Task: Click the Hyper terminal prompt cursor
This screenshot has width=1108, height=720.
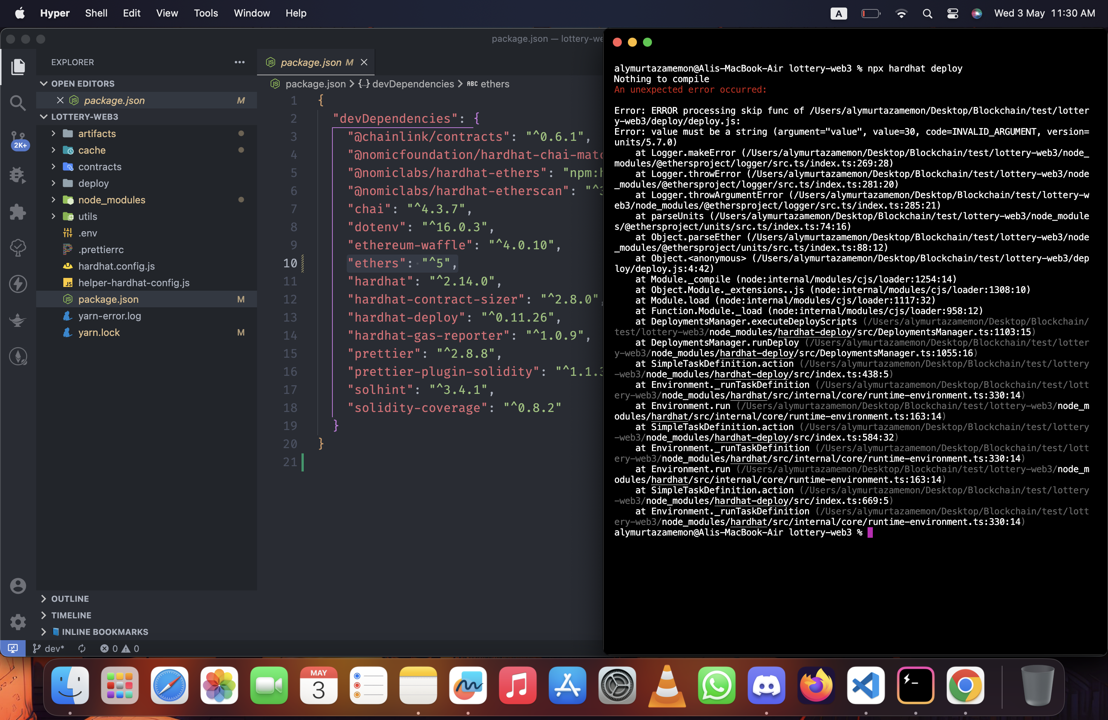Action: [x=870, y=532]
